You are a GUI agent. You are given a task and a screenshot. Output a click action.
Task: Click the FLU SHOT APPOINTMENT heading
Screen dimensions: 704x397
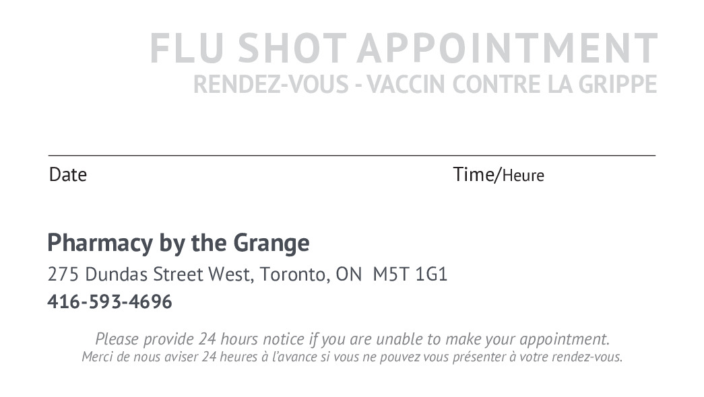coord(403,48)
